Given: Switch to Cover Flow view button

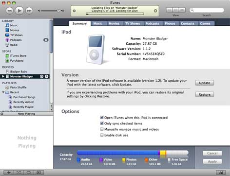Looking at the screenshot, I should 182,10.
